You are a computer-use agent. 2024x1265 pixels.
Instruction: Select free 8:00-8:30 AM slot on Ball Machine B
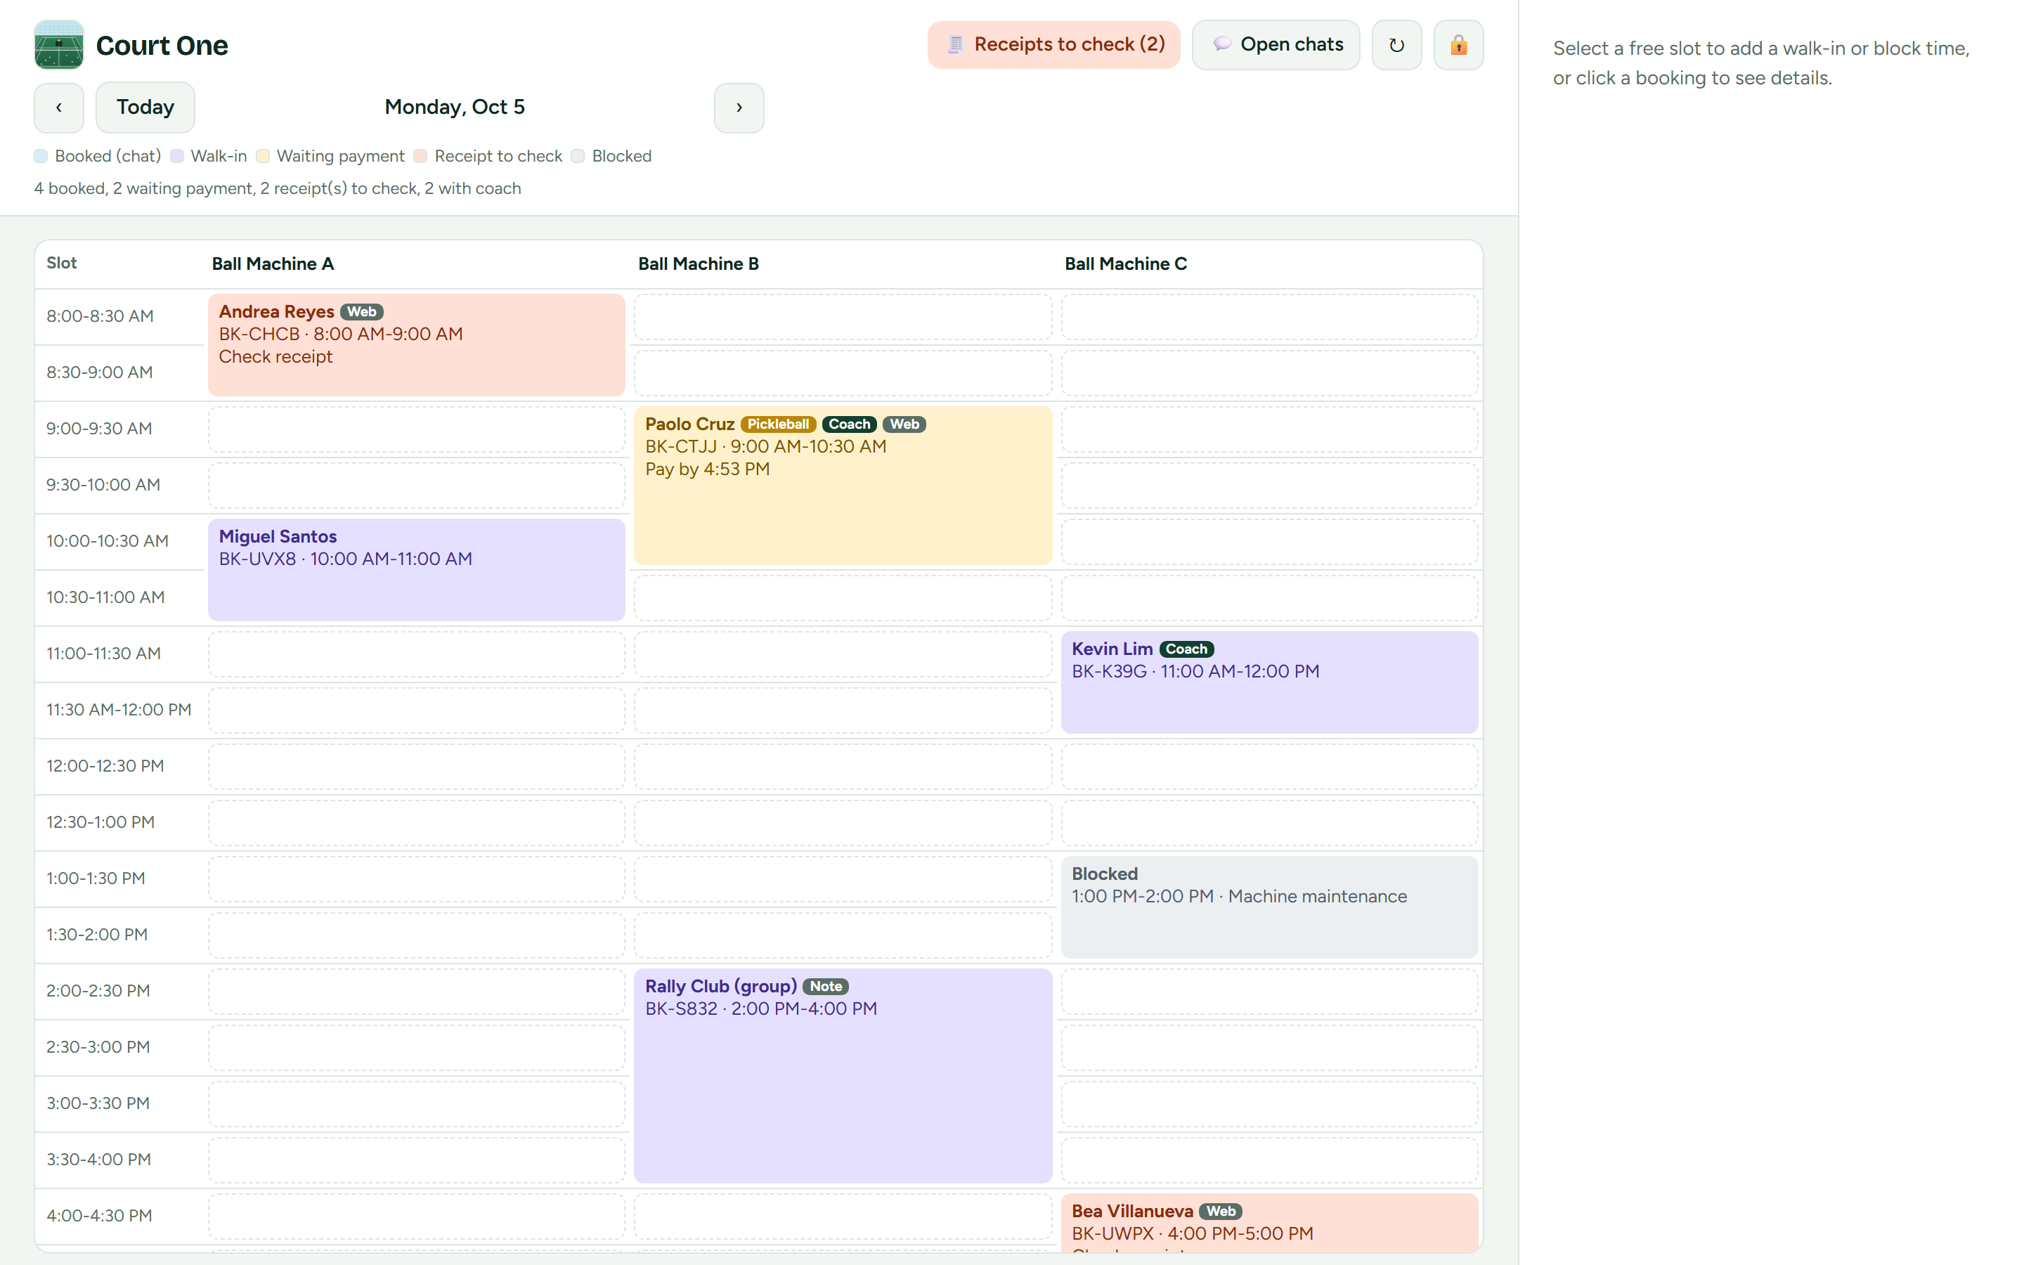(842, 317)
